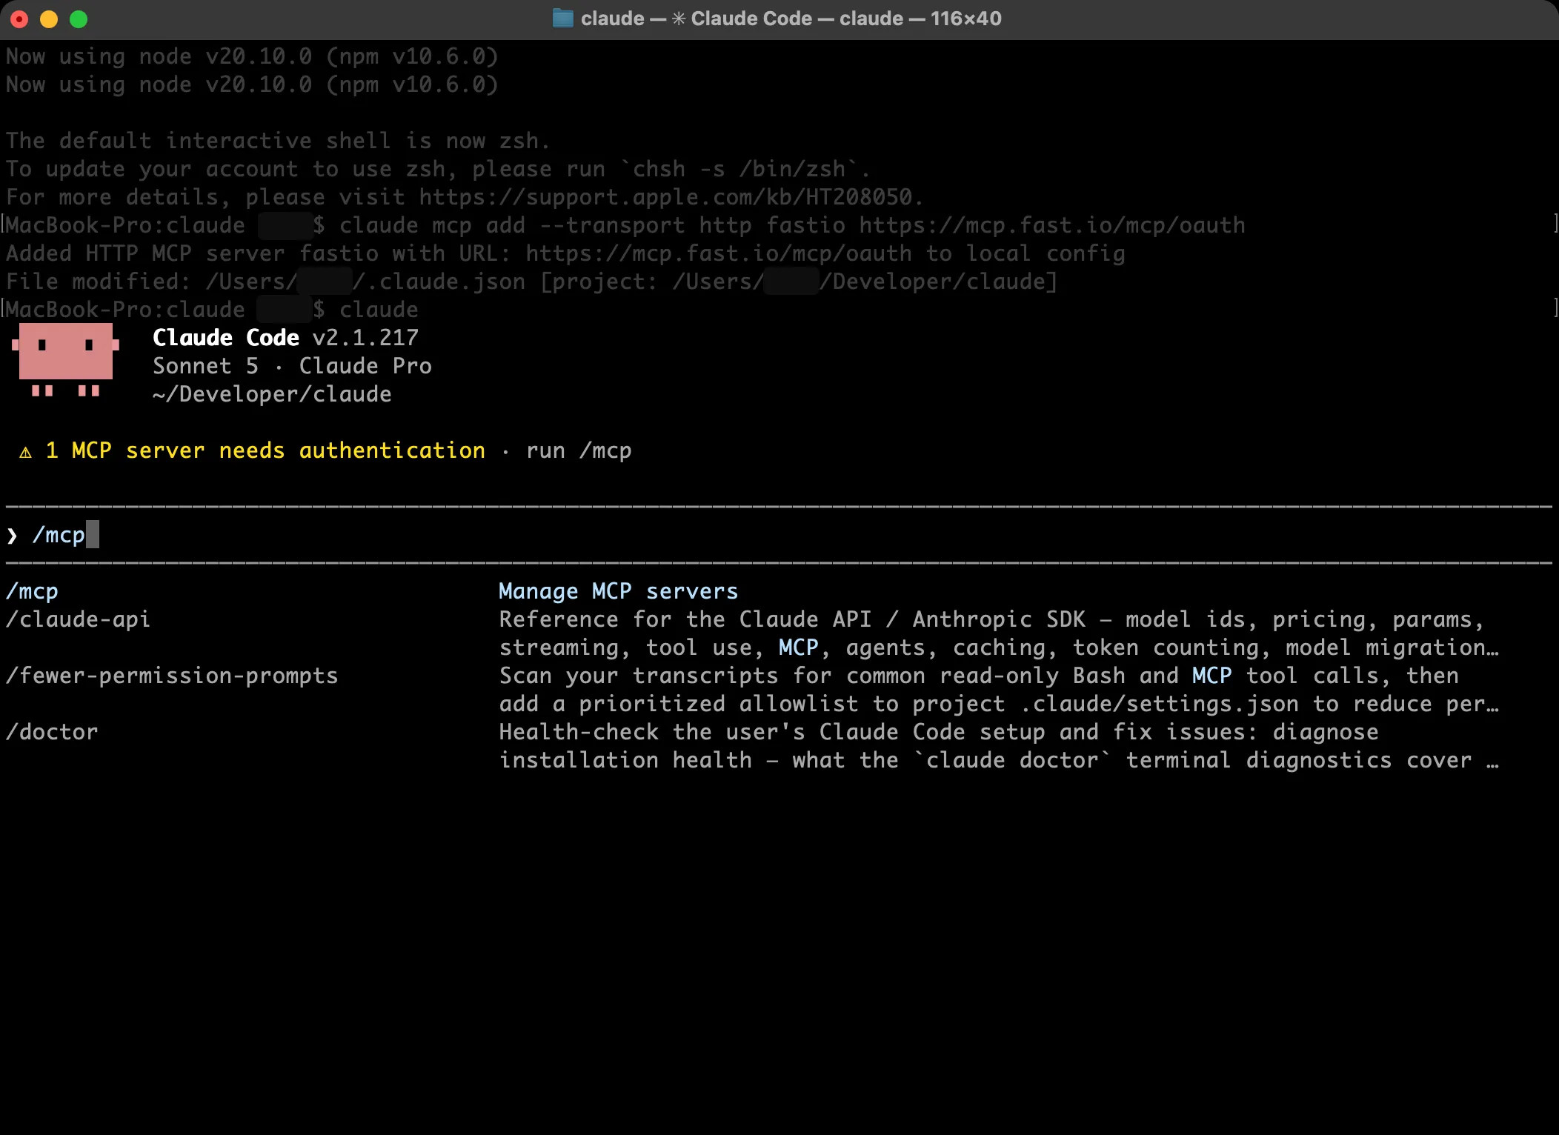
Task: Click the 'run /mcp' hint text
Action: point(579,450)
